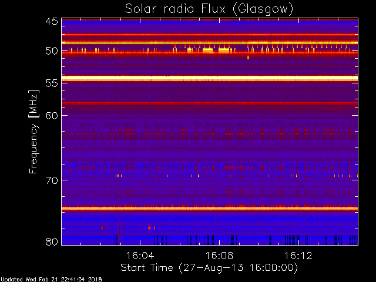Click the 'Updated Wed Feb 21' timestamp text
Image resolution: width=376 pixels, height=282 pixels.
51,280
